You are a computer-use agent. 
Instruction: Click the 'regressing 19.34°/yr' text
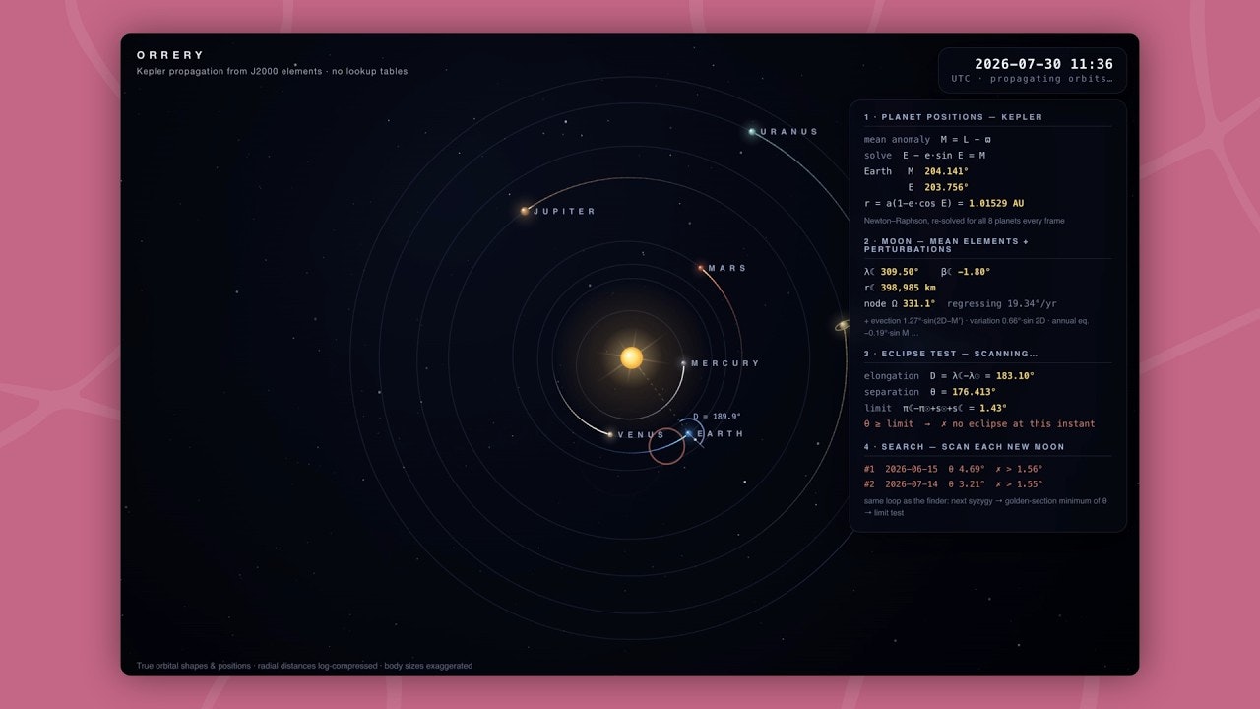(1002, 303)
